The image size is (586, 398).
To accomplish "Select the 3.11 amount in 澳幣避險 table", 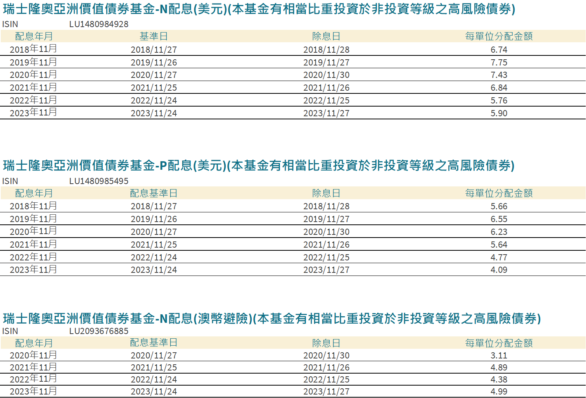I will pyautogui.click(x=499, y=355).
